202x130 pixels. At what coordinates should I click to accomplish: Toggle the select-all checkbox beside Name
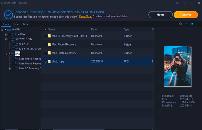(45, 30)
